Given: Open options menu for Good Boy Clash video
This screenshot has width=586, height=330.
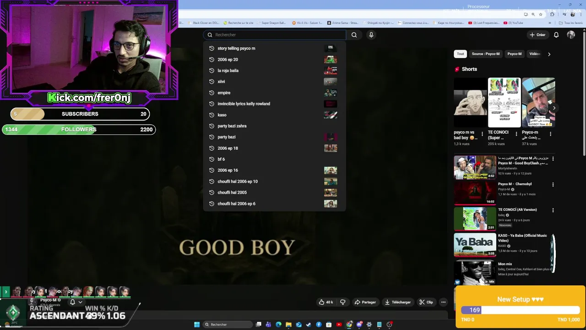Looking at the screenshot, I should point(553,159).
